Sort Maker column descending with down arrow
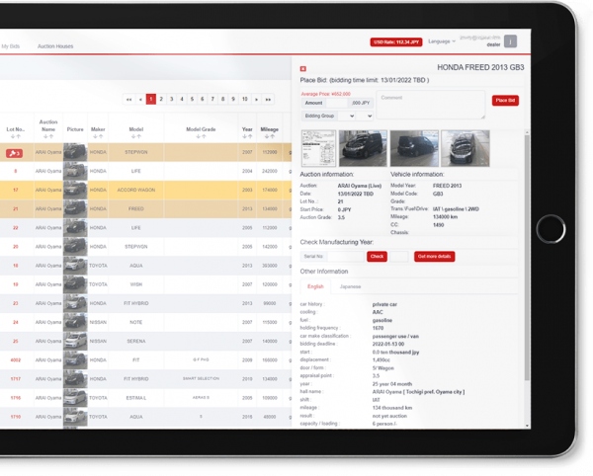 click(x=95, y=136)
